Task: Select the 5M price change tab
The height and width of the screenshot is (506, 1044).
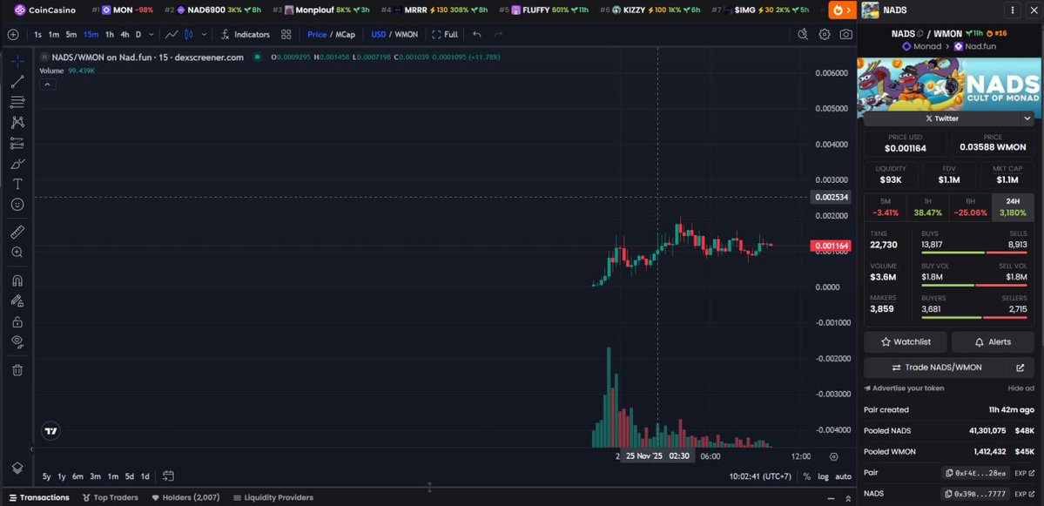Action: click(x=885, y=208)
